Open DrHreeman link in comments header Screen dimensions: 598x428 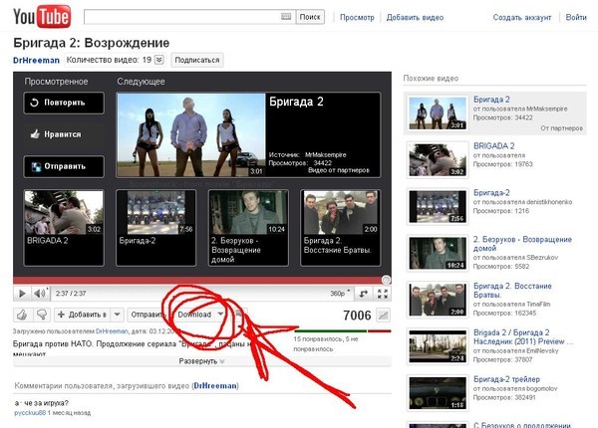pyautogui.click(x=215, y=386)
